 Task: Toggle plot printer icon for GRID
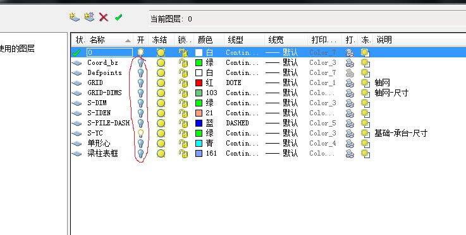350,83
